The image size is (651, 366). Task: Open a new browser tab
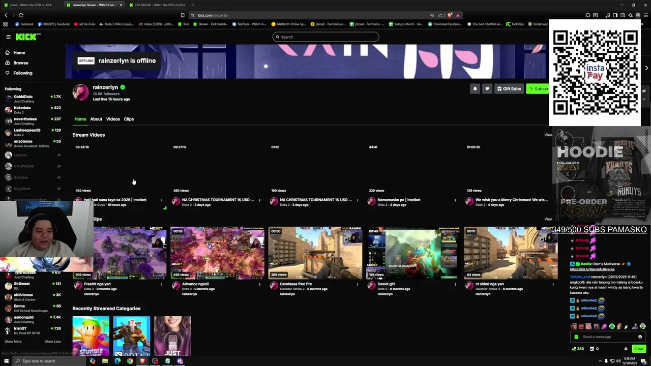coord(193,5)
